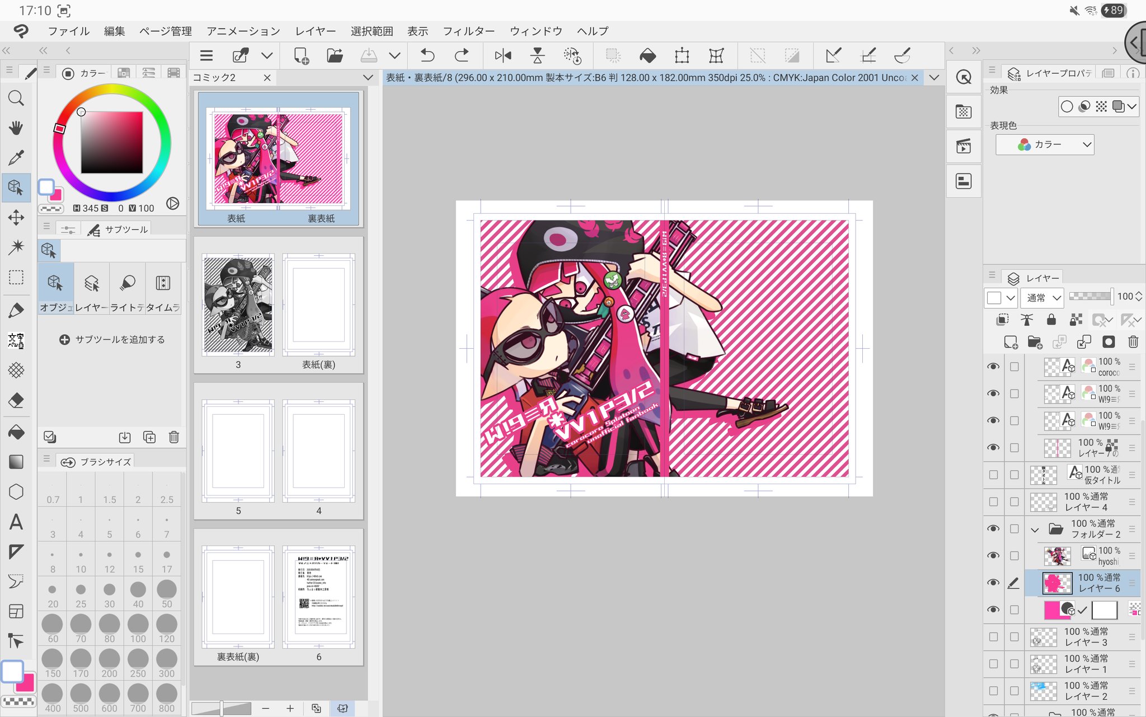Select the Fill bucket tool in left toolbar
Viewport: 1146px width, 717px height.
[16, 432]
